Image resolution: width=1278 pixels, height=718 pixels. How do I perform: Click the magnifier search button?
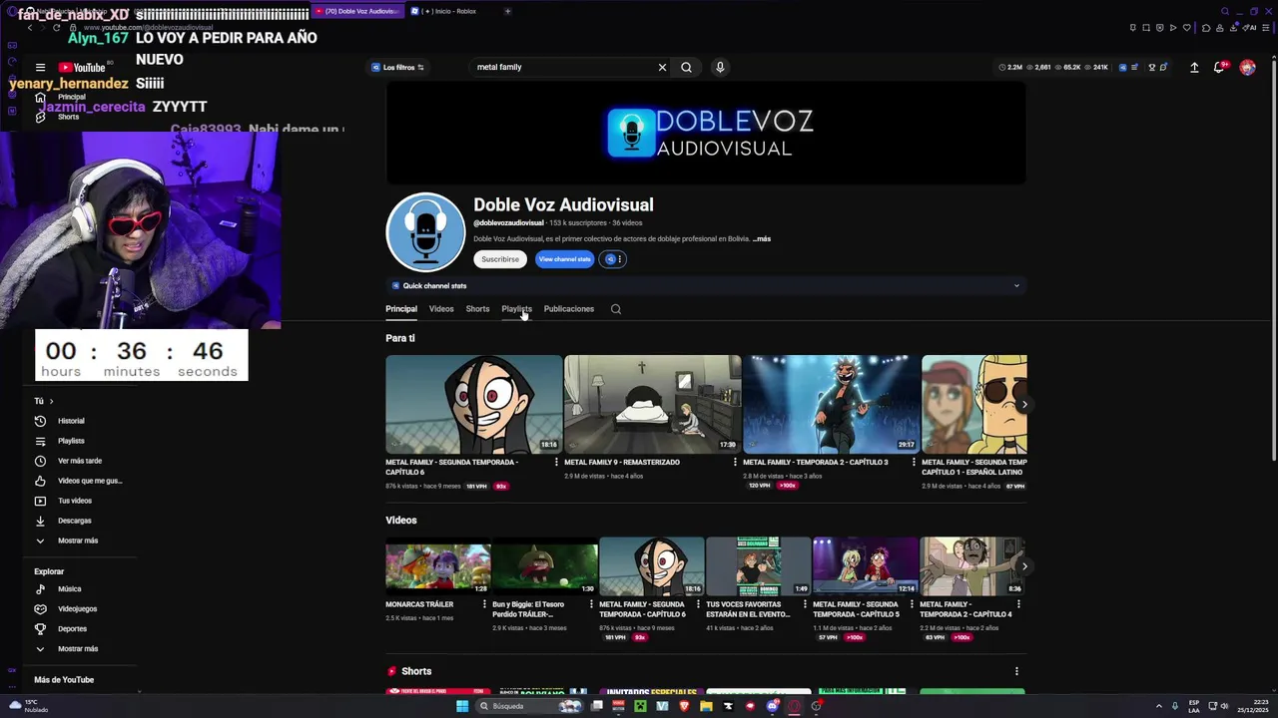point(686,67)
